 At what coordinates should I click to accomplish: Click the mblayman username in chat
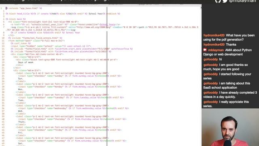tap(216, 50)
